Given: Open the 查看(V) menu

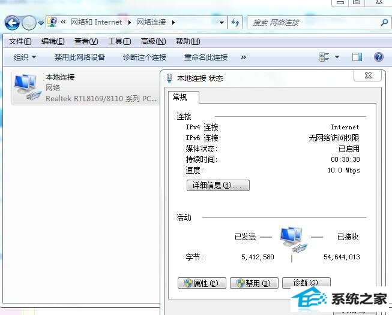Looking at the screenshot, I should pos(86,41).
